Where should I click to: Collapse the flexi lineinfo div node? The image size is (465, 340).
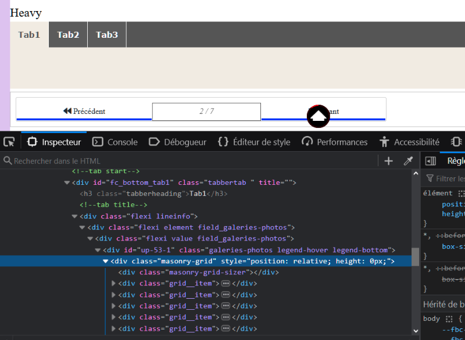pyautogui.click(x=75, y=216)
